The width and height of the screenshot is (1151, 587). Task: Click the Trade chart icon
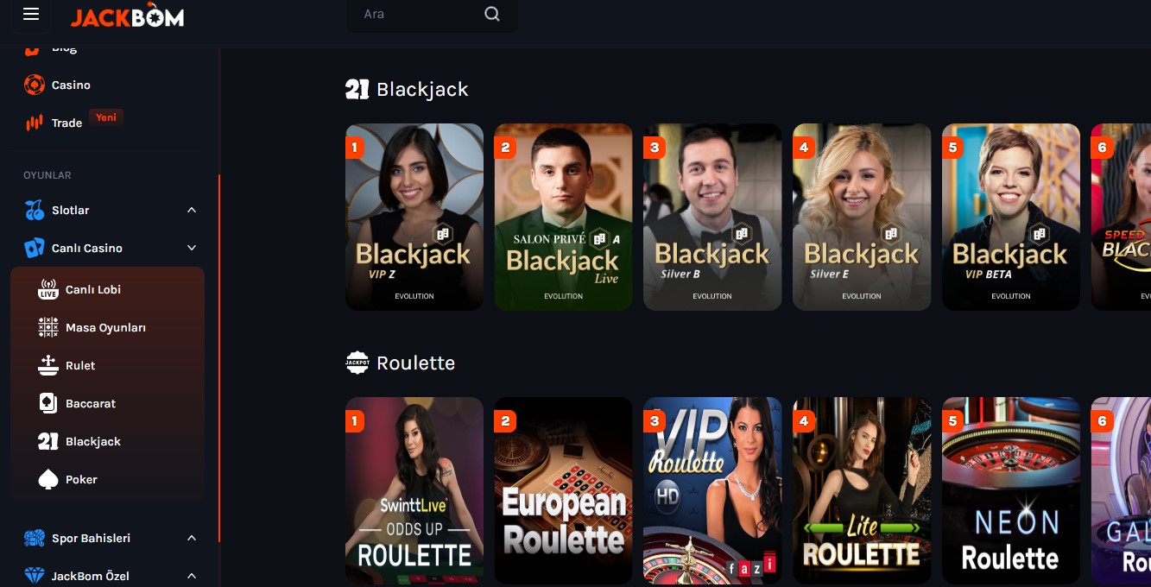(x=35, y=123)
